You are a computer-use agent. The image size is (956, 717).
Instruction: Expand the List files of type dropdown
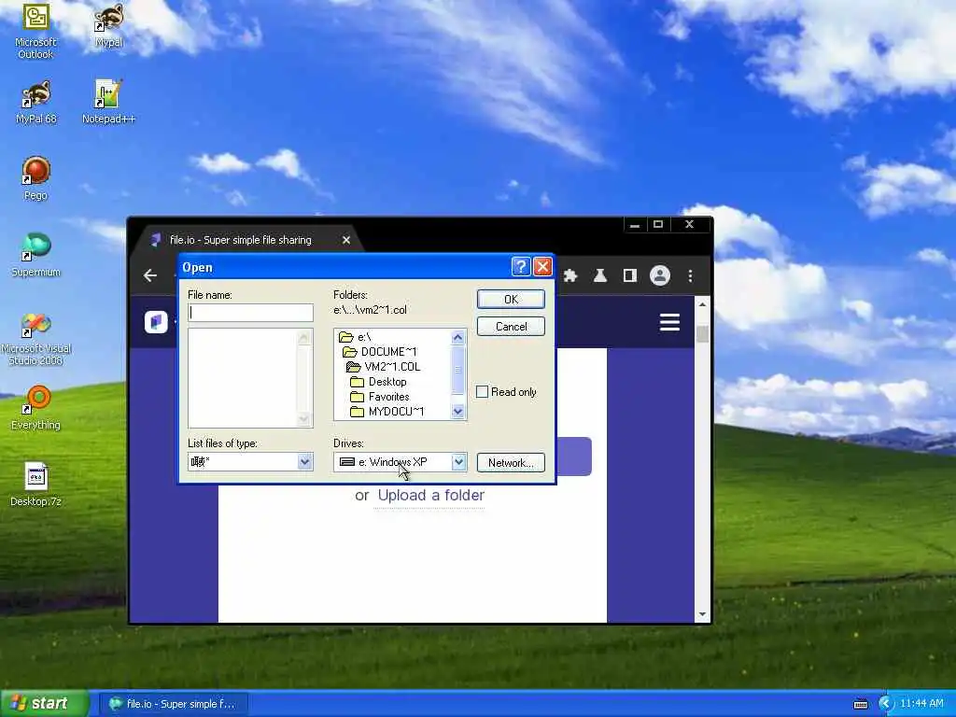(x=305, y=461)
